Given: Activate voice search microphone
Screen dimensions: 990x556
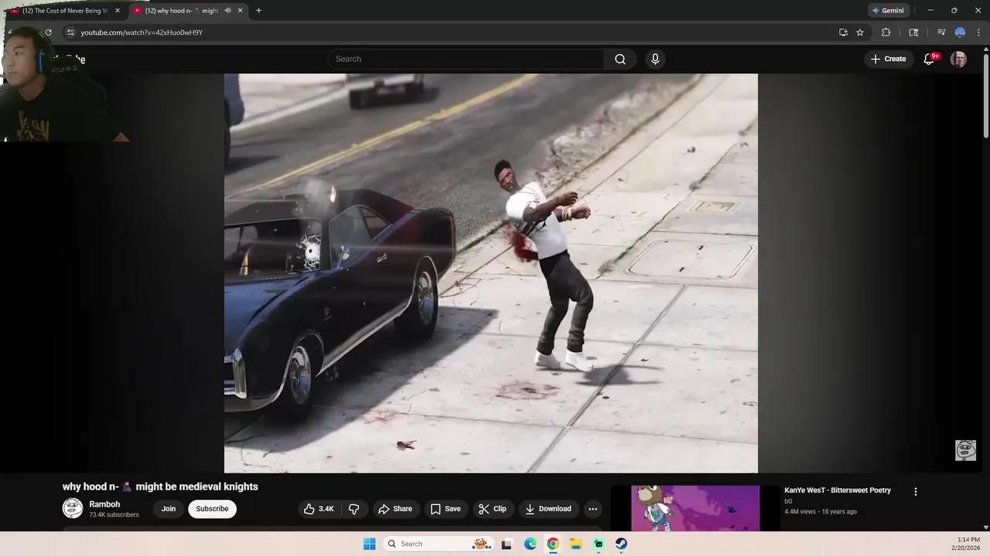Looking at the screenshot, I should (655, 59).
